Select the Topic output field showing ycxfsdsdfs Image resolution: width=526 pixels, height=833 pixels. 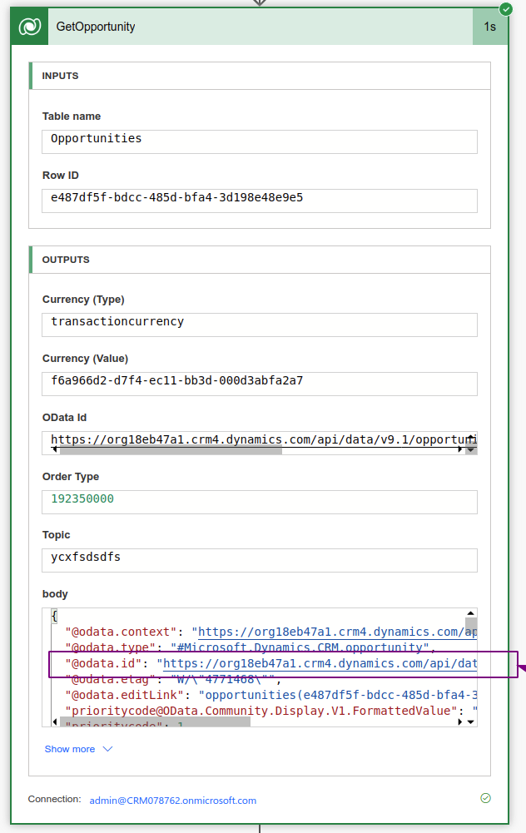point(259,560)
